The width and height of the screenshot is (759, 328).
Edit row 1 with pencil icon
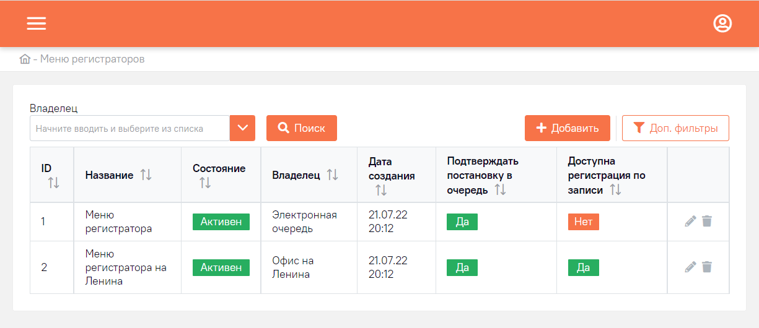(690, 222)
